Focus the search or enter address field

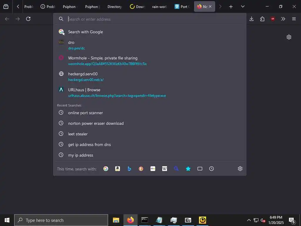click(x=150, y=19)
